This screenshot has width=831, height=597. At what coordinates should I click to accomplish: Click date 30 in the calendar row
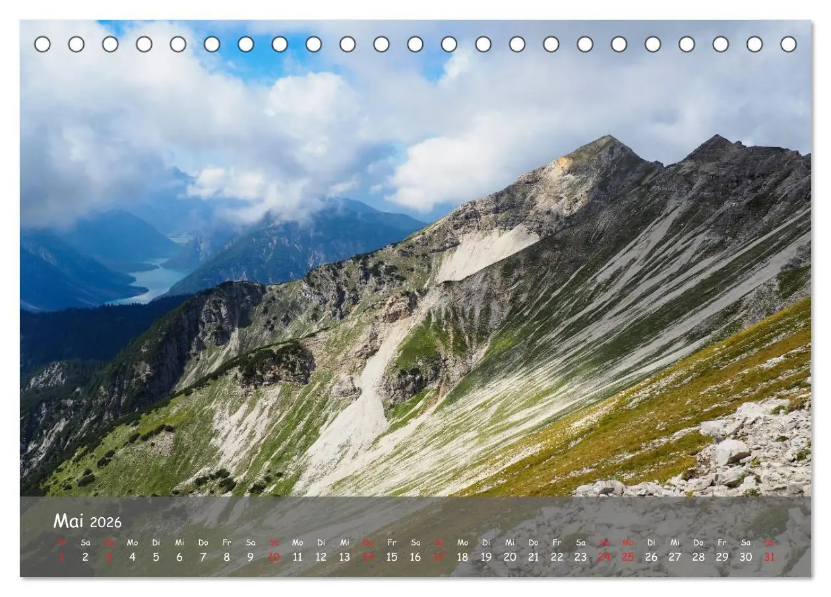[x=745, y=557]
